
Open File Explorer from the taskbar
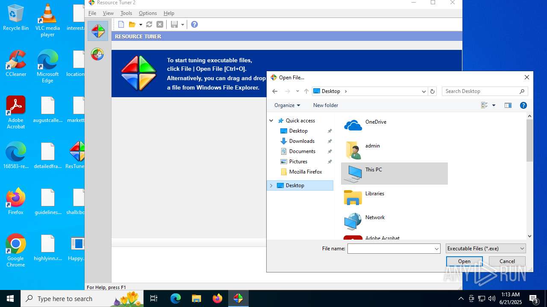pos(196,298)
